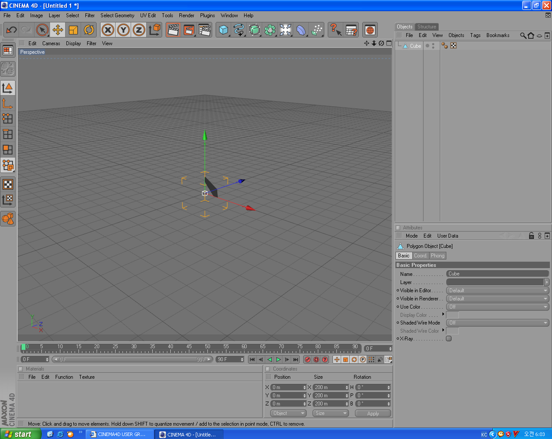Click the red question mark help cursor
The height and width of the screenshot is (439, 552).
(335, 30)
